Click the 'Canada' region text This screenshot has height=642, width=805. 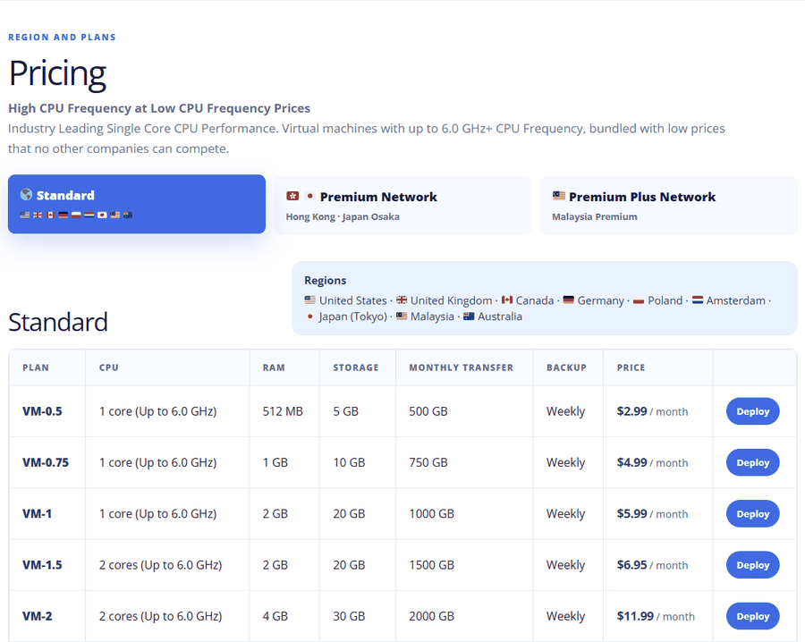[x=535, y=300]
